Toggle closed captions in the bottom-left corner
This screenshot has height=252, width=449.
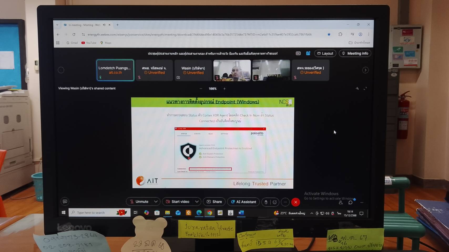point(65,202)
